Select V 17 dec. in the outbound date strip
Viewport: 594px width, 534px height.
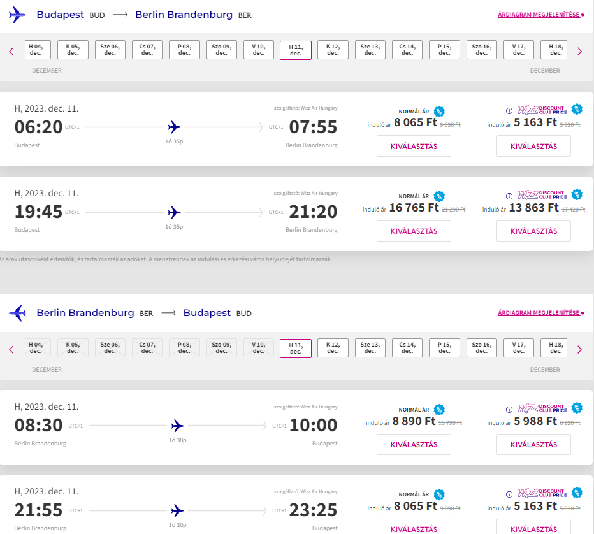click(519, 50)
